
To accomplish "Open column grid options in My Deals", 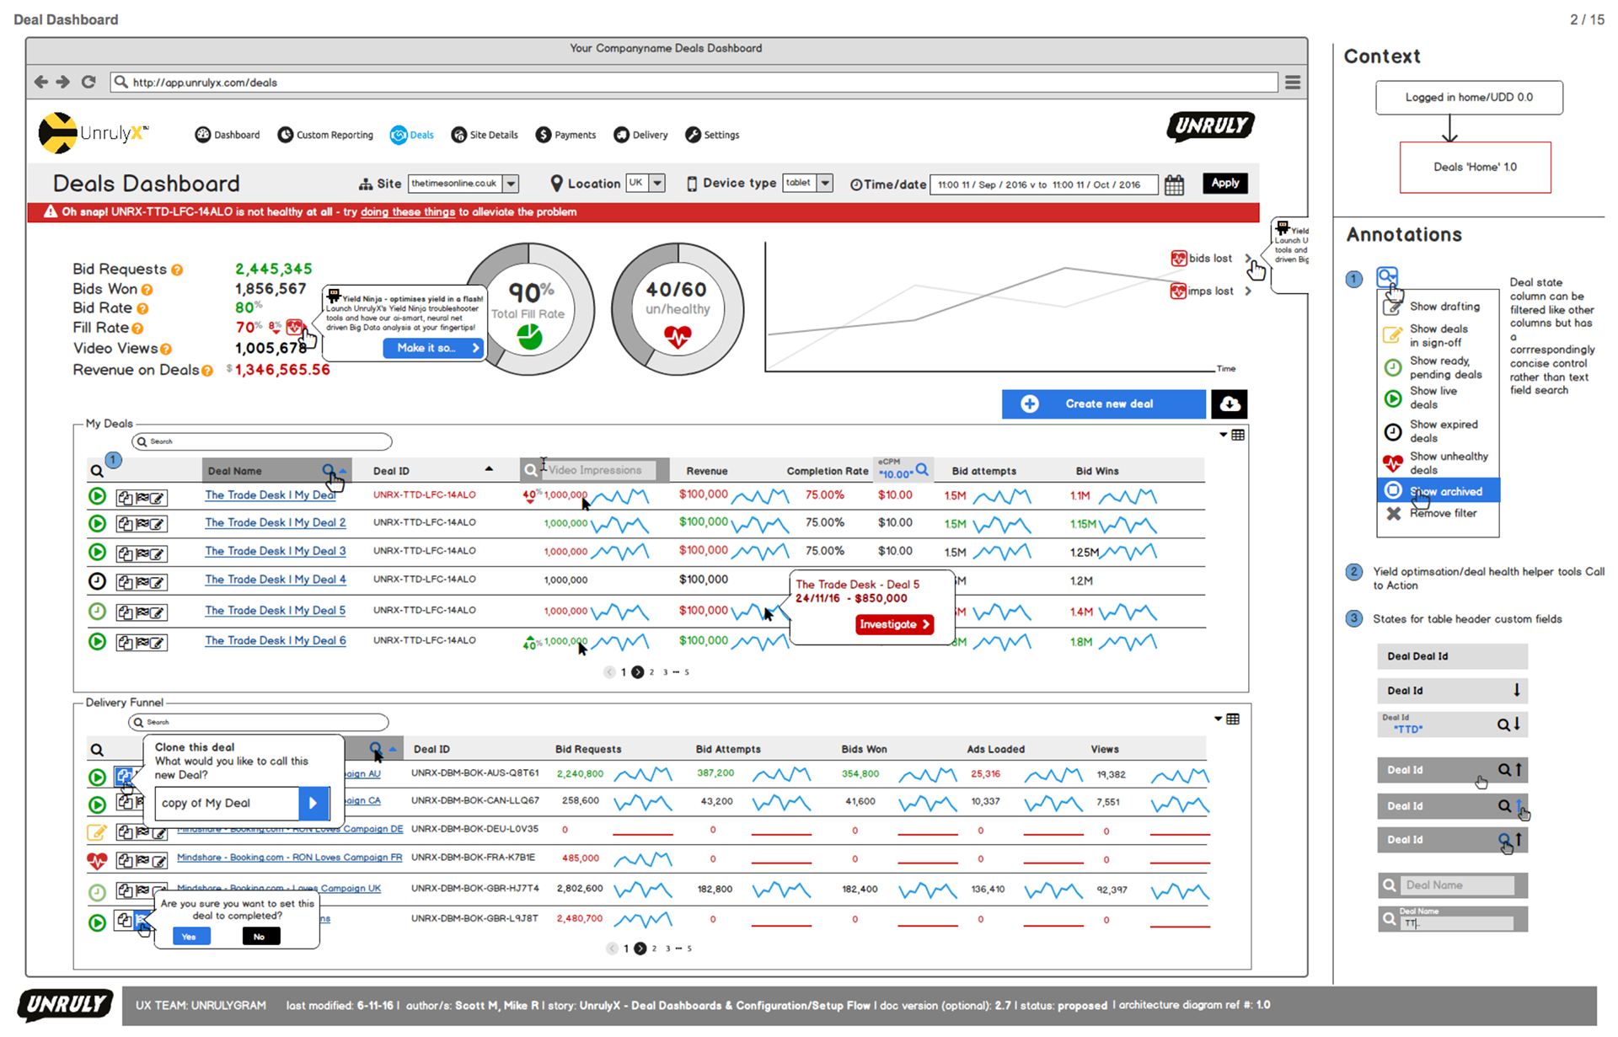I will tap(1238, 436).
